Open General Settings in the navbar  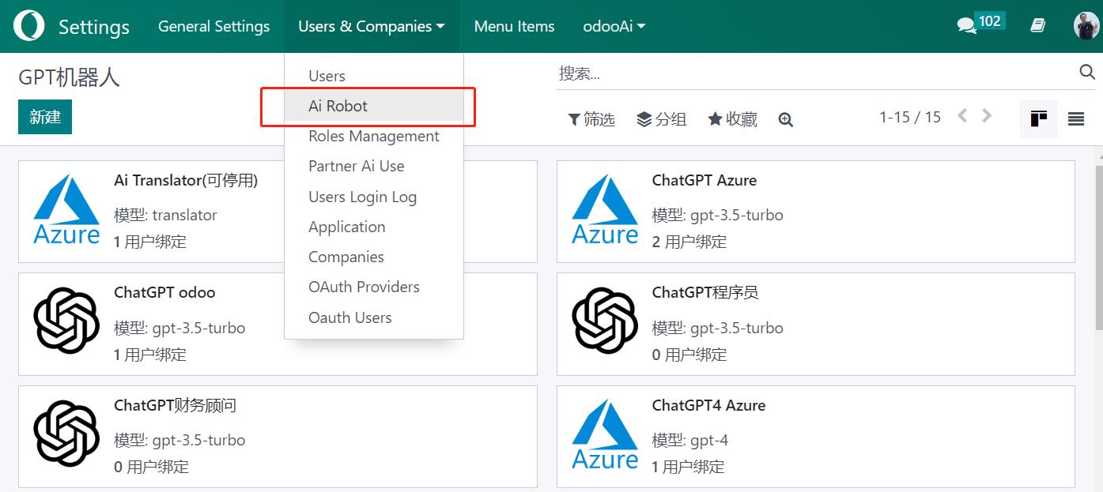coord(213,26)
